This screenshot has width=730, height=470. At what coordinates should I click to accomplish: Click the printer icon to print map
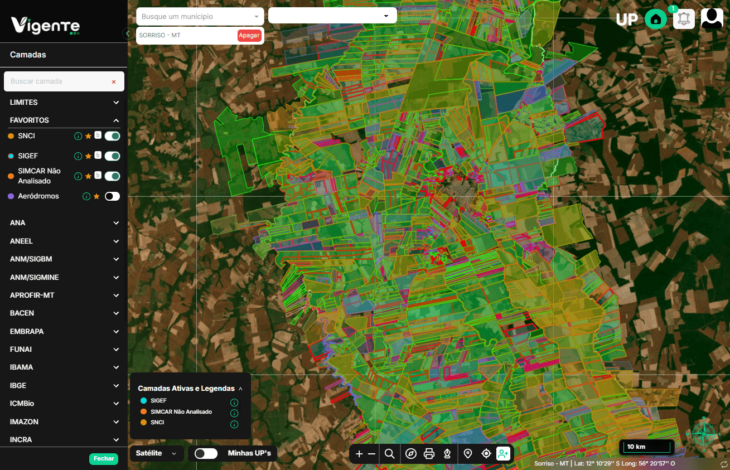tap(429, 454)
